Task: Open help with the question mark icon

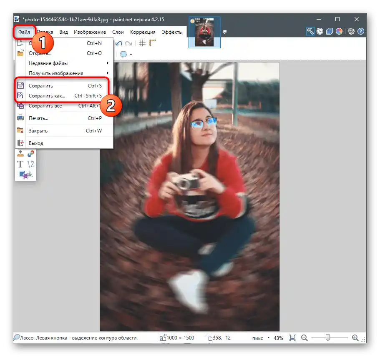Action: tap(361, 31)
